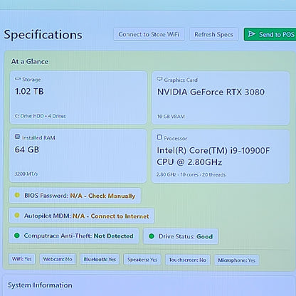Click the Graphics Card label
The width and height of the screenshot is (296, 296).
click(181, 80)
